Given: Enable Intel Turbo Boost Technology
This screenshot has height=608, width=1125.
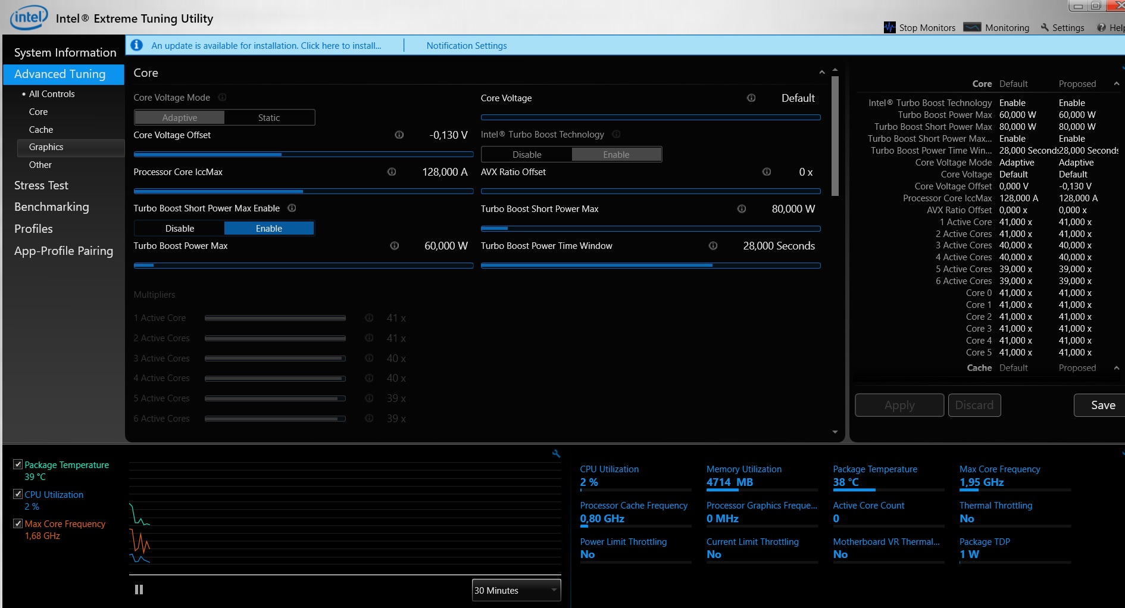Looking at the screenshot, I should [x=616, y=154].
